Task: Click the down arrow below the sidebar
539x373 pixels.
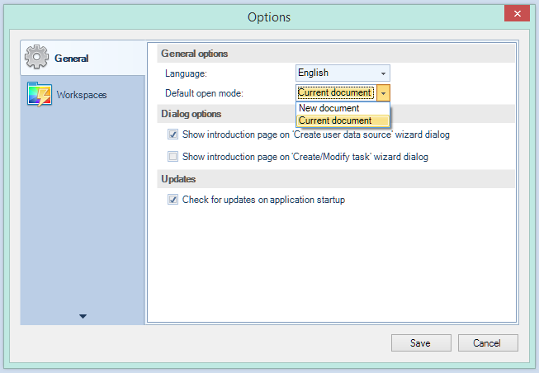Action: (x=83, y=316)
